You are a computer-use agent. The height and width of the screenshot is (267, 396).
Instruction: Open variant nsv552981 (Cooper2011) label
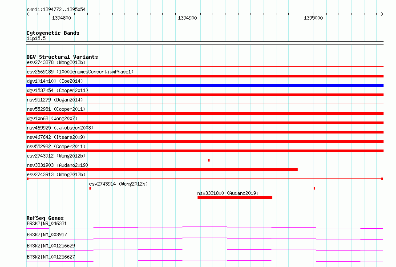(56, 109)
